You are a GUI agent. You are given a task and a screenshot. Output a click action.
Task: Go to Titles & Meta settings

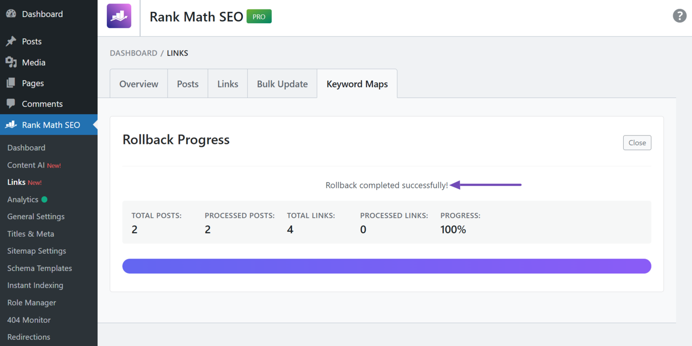(x=30, y=233)
